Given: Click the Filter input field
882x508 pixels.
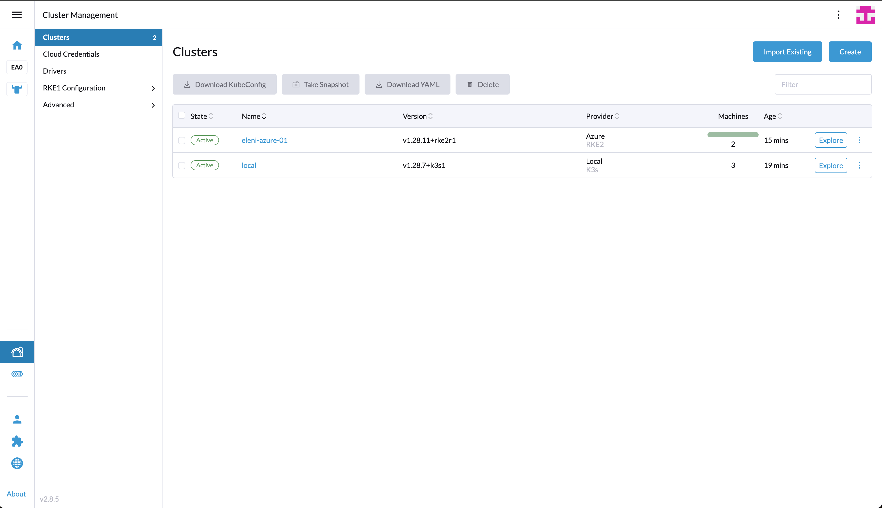Looking at the screenshot, I should click(823, 84).
